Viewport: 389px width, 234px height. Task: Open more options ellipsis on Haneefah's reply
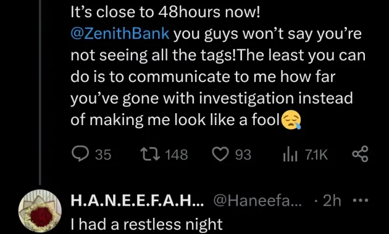coord(361,200)
